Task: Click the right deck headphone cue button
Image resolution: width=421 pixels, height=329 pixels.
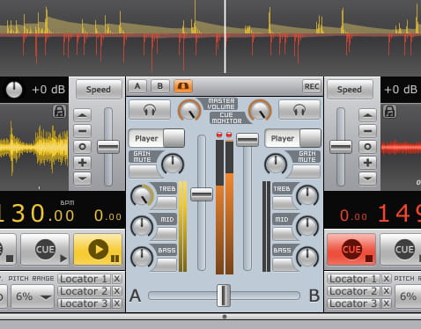Action: (x=299, y=110)
